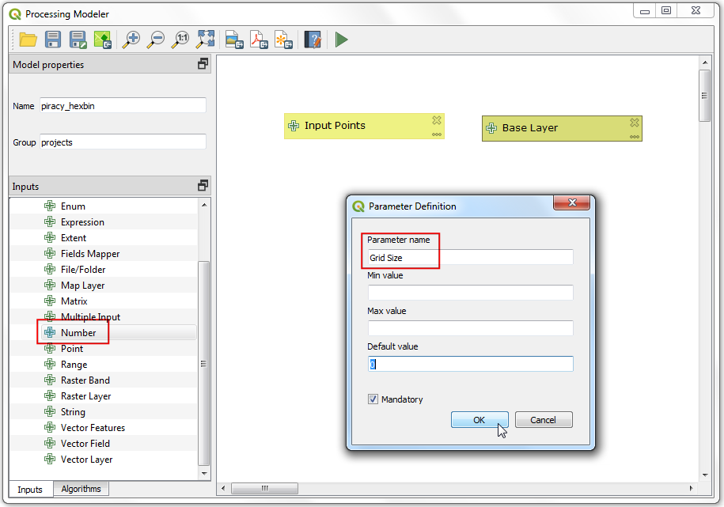Toggle the Mandatory checkbox
The width and height of the screenshot is (724, 507).
tap(373, 399)
